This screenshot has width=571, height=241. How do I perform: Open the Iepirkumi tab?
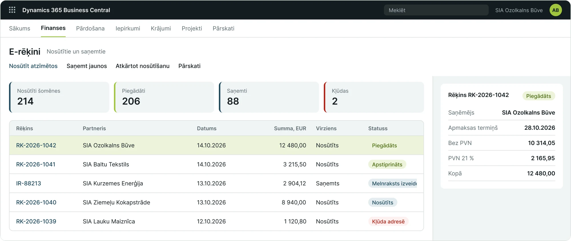[128, 29]
